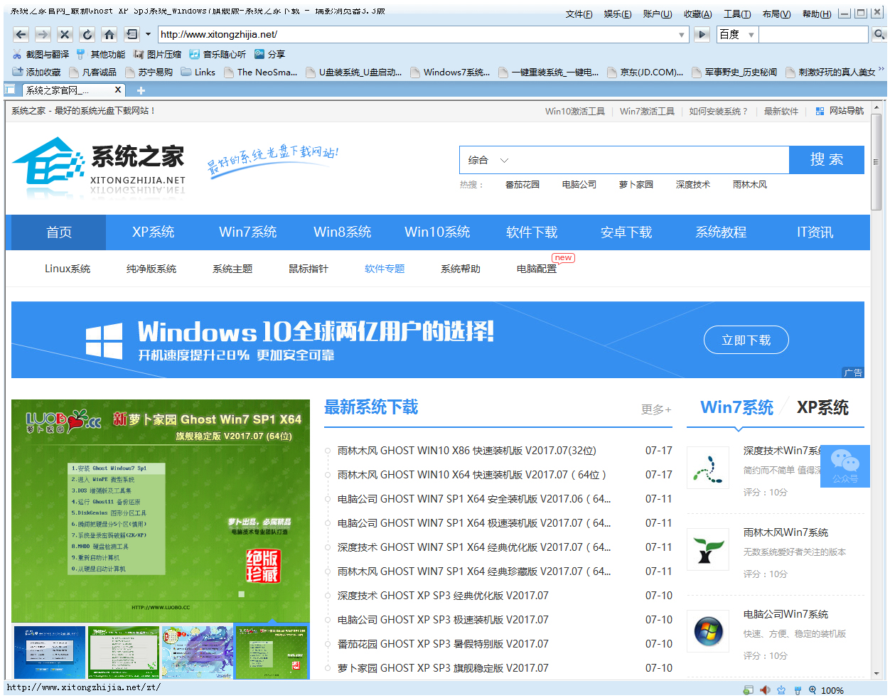Screen dimensions: 890x698
Task: Open the 图片压缩 toolbar tool
Action: click(x=157, y=54)
